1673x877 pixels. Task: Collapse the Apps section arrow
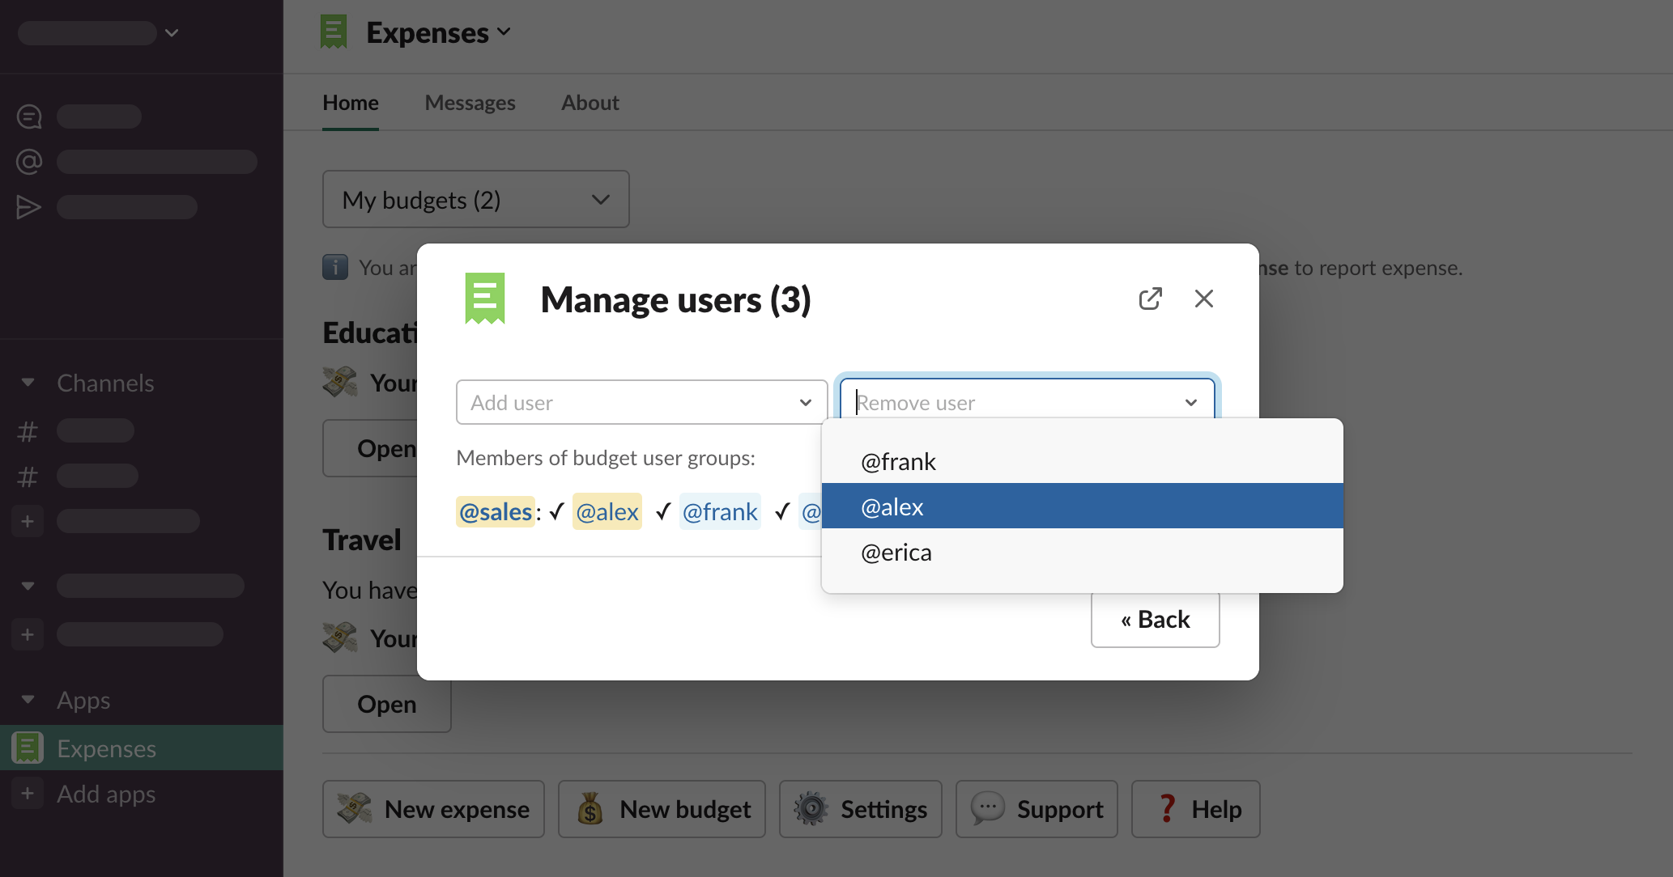point(28,700)
